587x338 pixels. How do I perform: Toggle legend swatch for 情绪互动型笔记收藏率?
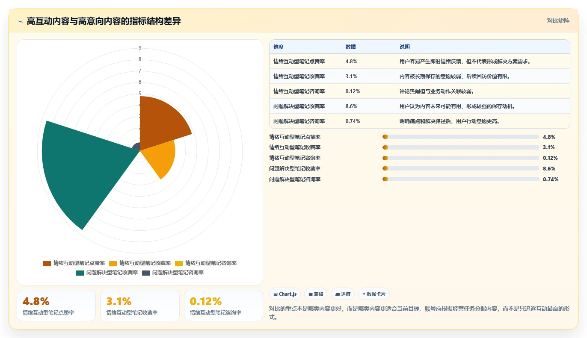[x=113, y=263]
